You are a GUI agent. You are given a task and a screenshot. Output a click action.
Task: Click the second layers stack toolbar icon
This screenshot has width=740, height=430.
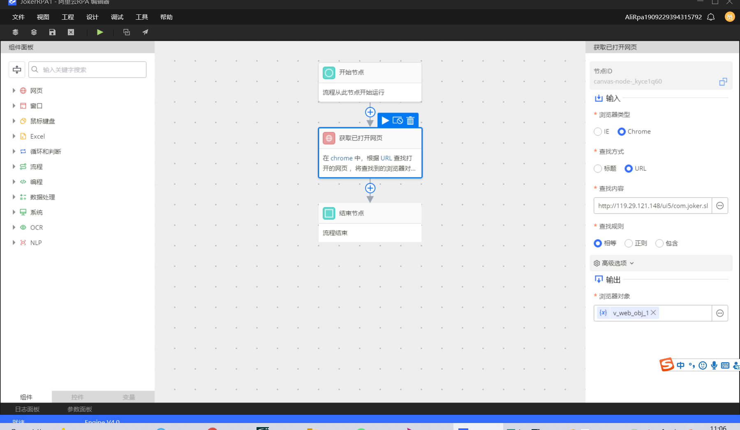pyautogui.click(x=34, y=32)
